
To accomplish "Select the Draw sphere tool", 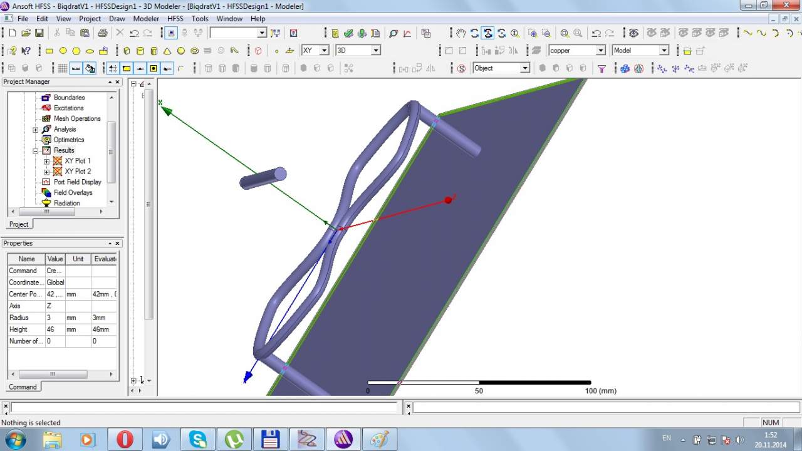I will 181,51.
